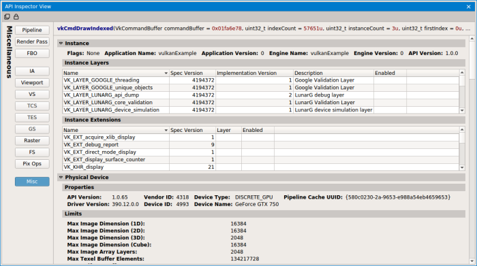477x266 pixels.
Task: Select VK_LAYER_LUNARG_core_validation row
Action: [x=261, y=102]
